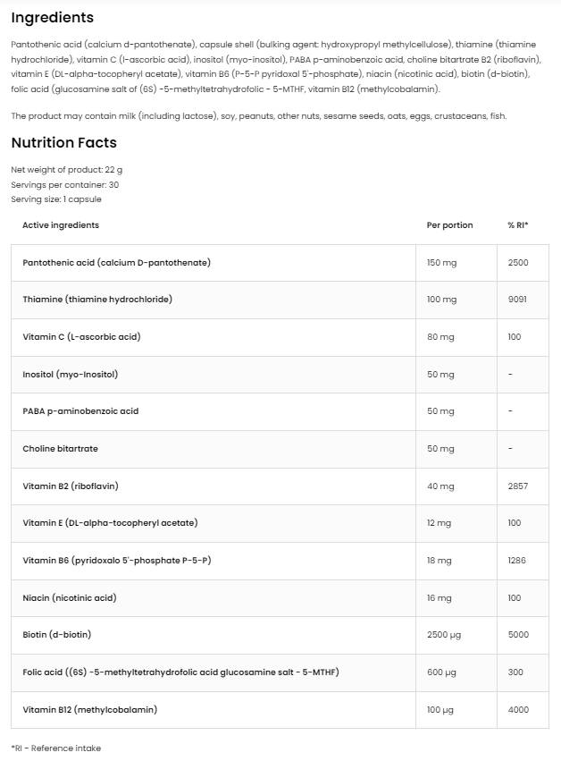Click the 'Serving size: 1 capsule' text
Screen dimensions: 561x761
pyautogui.click(x=56, y=199)
